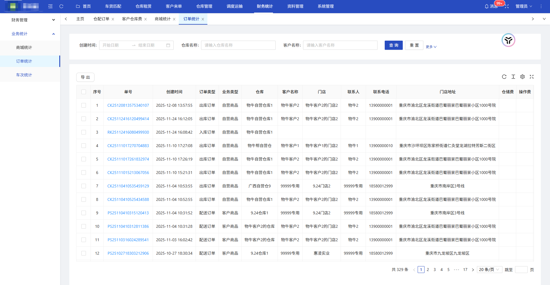This screenshot has height=285, width=550.
Task: Click the 仓库名称 input field
Action: [x=238, y=45]
